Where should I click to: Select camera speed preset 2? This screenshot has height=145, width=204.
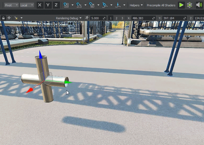(117, 18)
